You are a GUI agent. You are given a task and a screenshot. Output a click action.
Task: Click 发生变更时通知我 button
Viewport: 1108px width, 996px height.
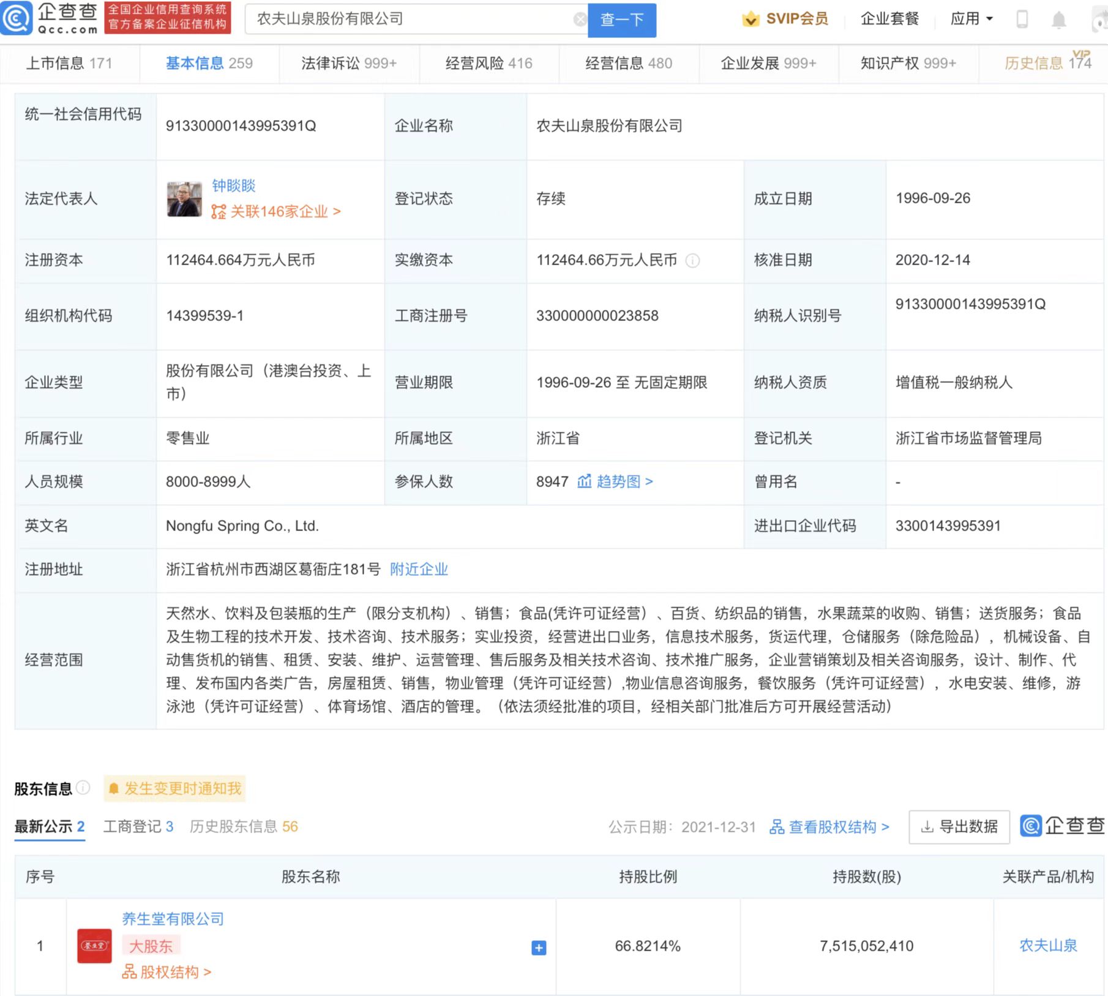pos(174,788)
